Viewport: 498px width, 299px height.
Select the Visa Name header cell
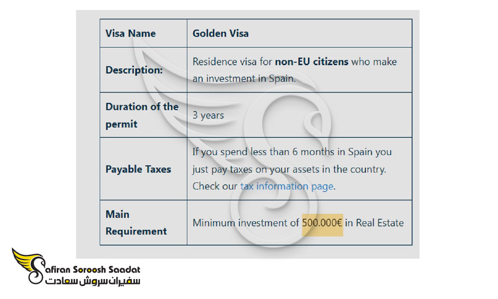pos(143,33)
